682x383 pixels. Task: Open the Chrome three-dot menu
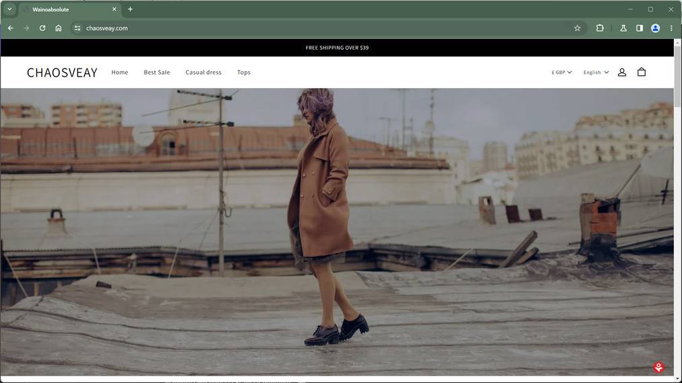click(671, 28)
